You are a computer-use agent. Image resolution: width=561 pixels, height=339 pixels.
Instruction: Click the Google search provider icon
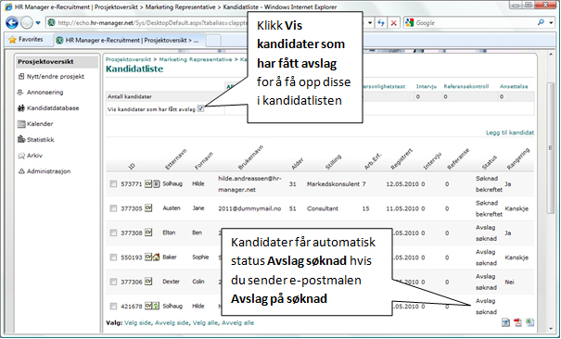(409, 23)
